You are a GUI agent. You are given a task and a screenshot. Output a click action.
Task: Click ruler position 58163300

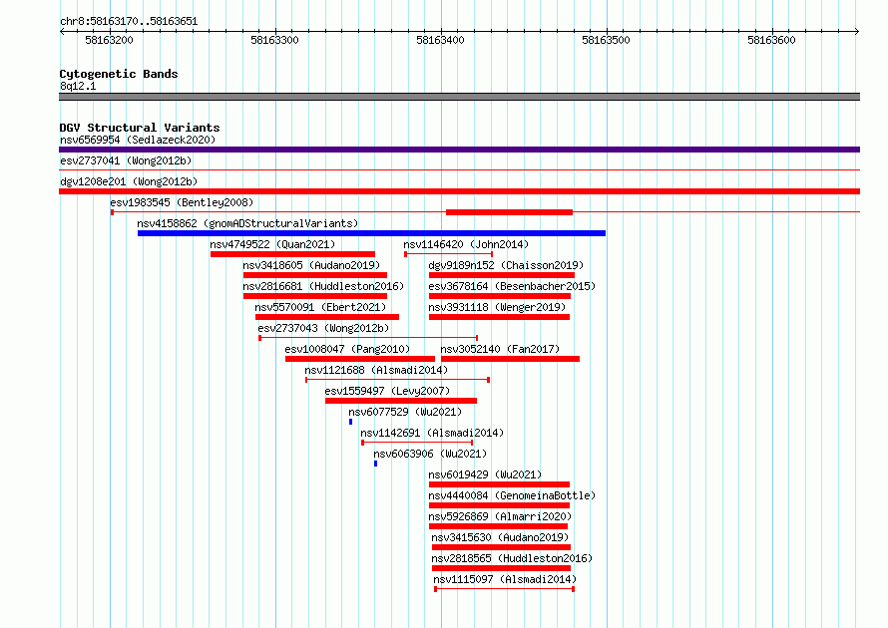[274, 40]
